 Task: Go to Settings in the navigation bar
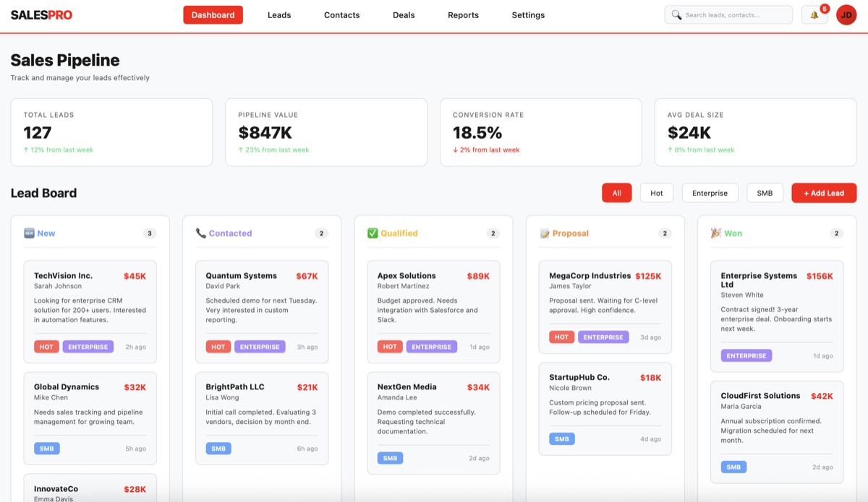[x=528, y=14]
